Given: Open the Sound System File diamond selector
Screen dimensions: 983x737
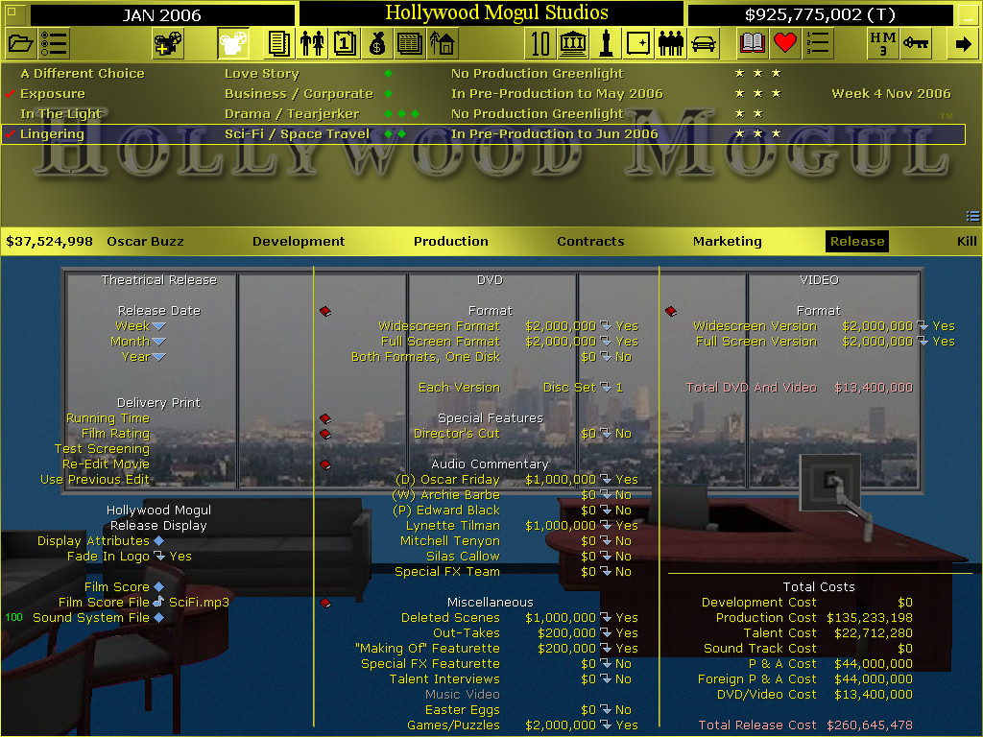Looking at the screenshot, I should 158,618.
